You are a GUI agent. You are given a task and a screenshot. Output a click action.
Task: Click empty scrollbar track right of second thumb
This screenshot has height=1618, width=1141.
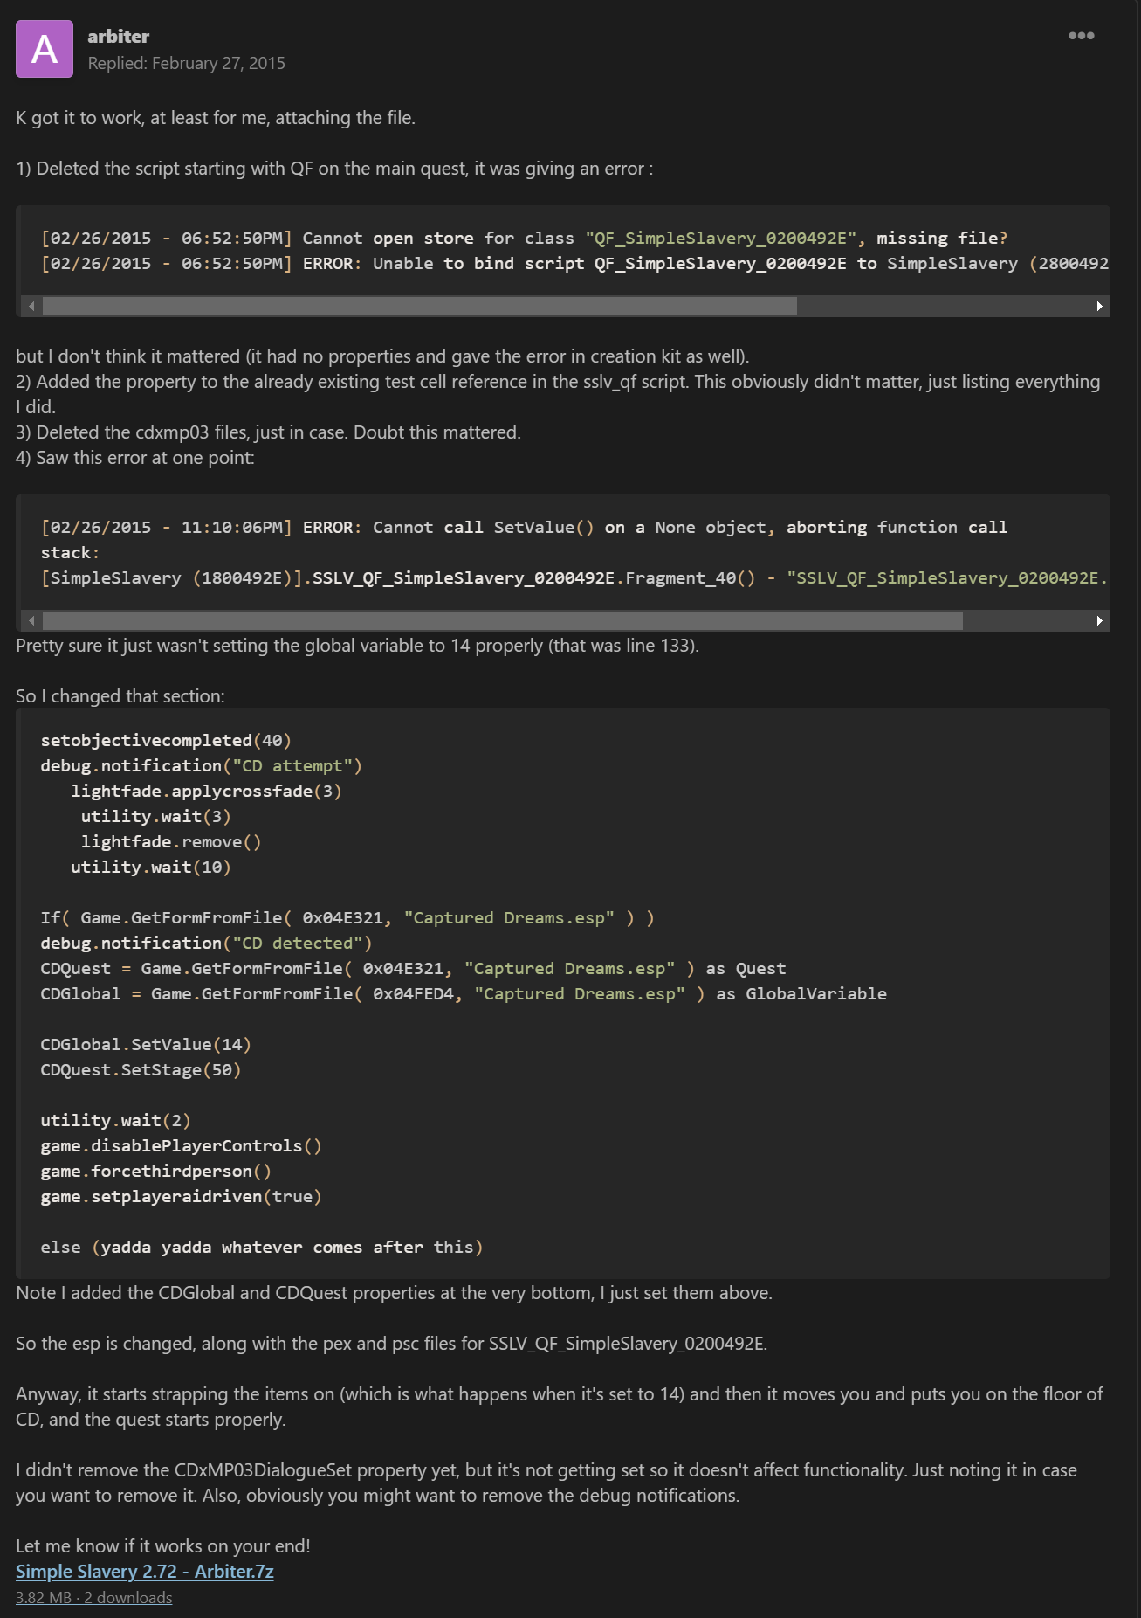pyautogui.click(x=1026, y=620)
